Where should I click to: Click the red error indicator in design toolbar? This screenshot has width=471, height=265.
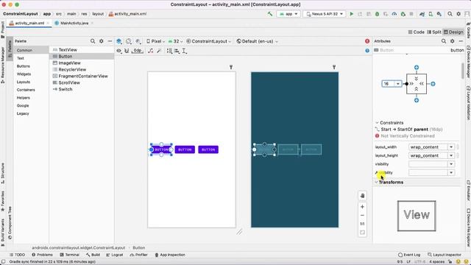[367, 41]
